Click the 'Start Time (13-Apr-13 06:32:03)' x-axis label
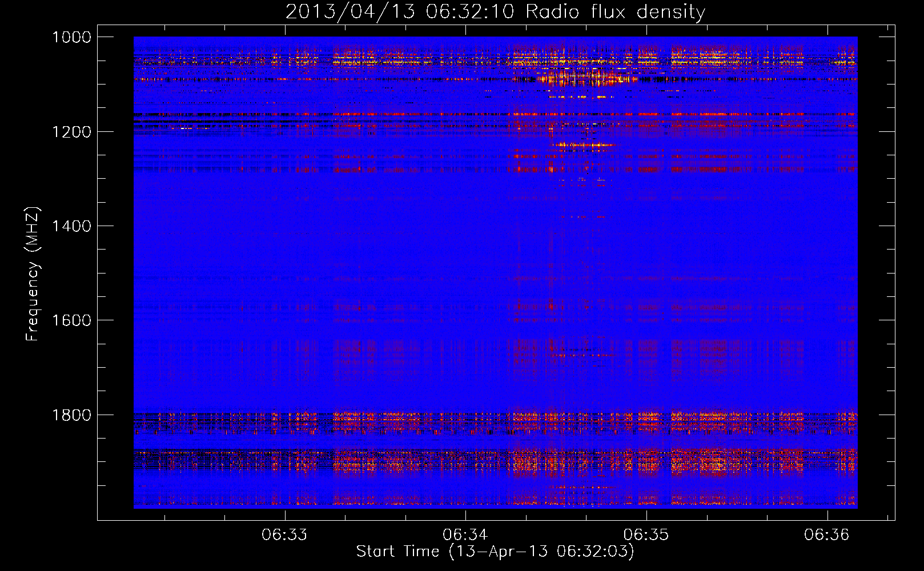The height and width of the screenshot is (571, 924). [495, 552]
